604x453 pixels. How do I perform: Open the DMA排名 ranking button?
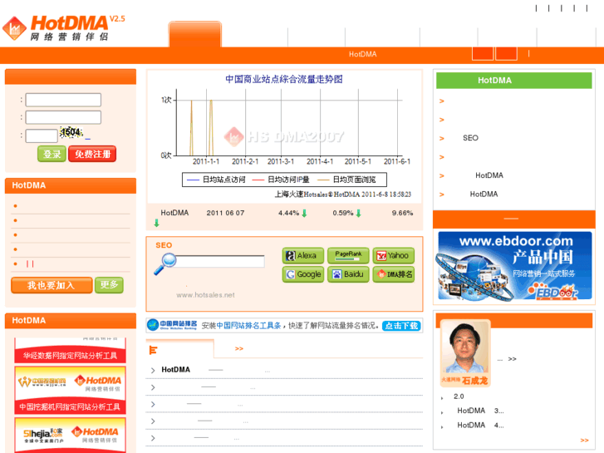[394, 274]
